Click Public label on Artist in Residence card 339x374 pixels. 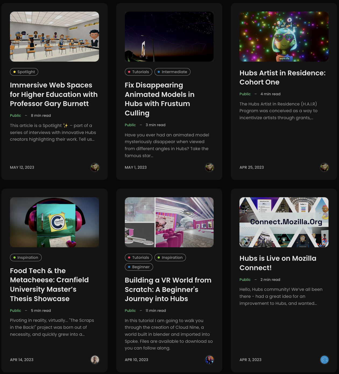click(x=245, y=94)
